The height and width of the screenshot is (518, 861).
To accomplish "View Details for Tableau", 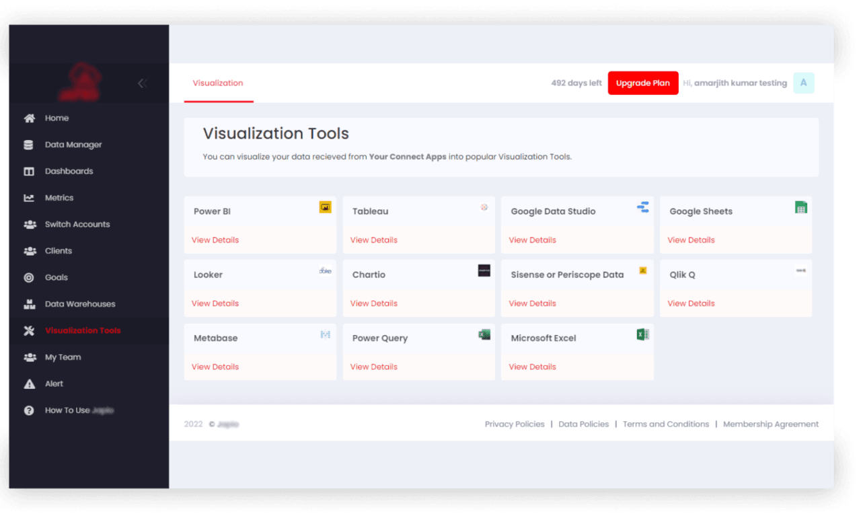I will click(x=374, y=240).
